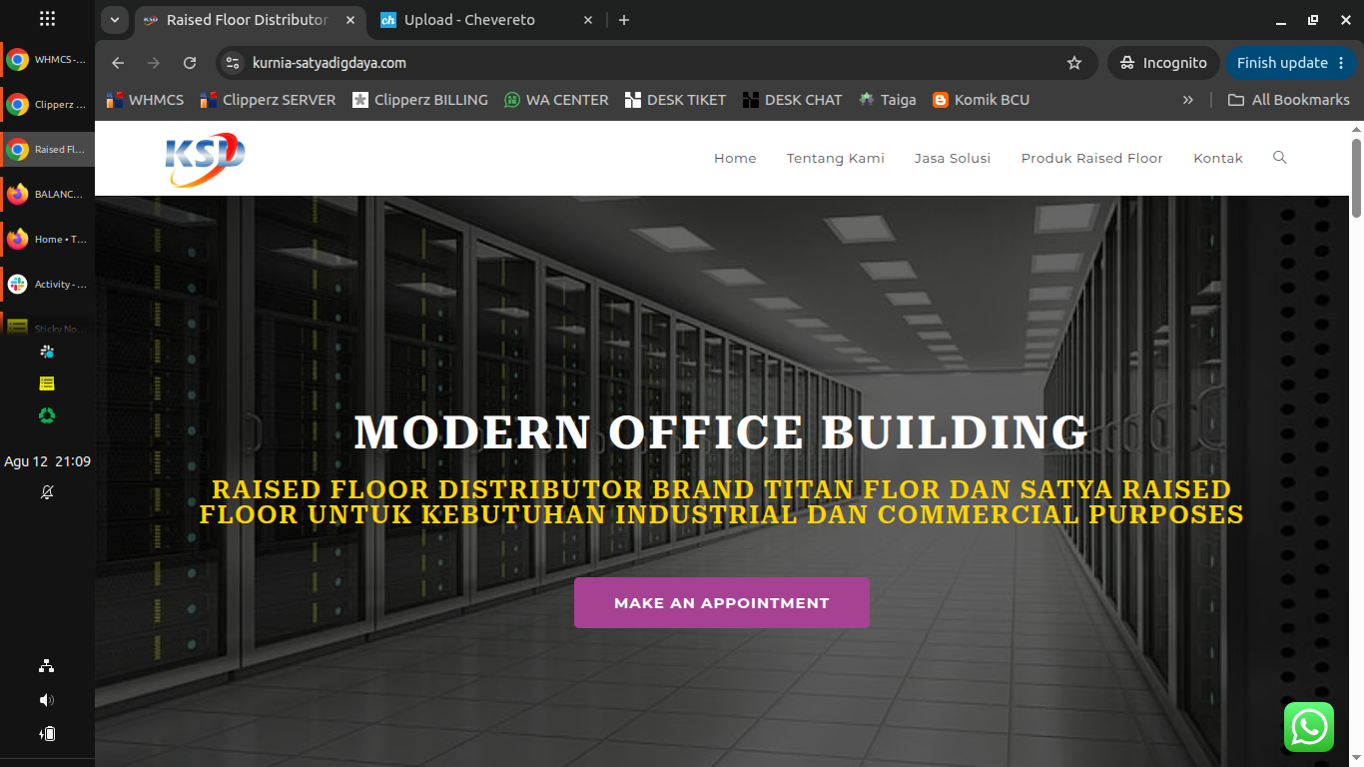Open DESK CHAT bookmark
This screenshot has width=1364, height=767.
793,100
